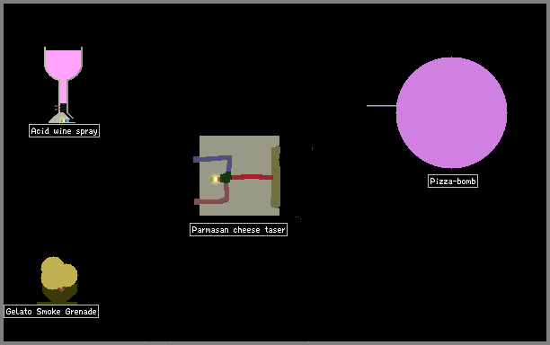Viewport: 550px width, 345px height.
Task: Click the red wire on taser
Action: tap(252, 177)
